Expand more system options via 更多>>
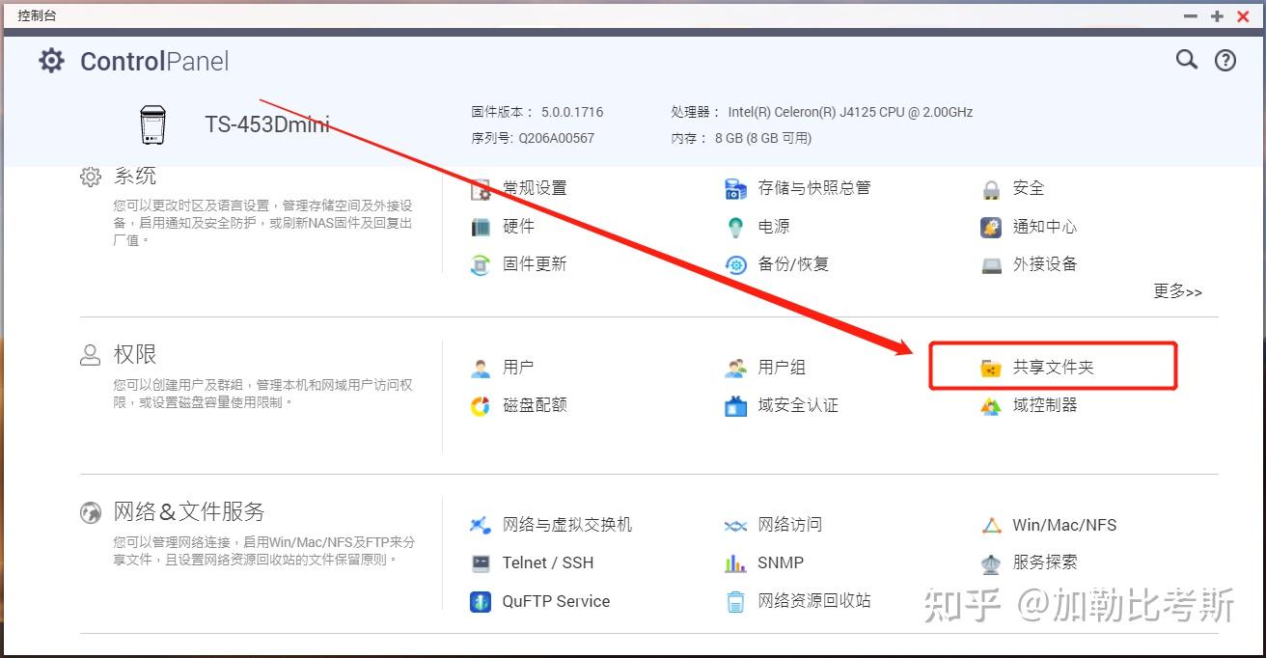 (x=1177, y=291)
